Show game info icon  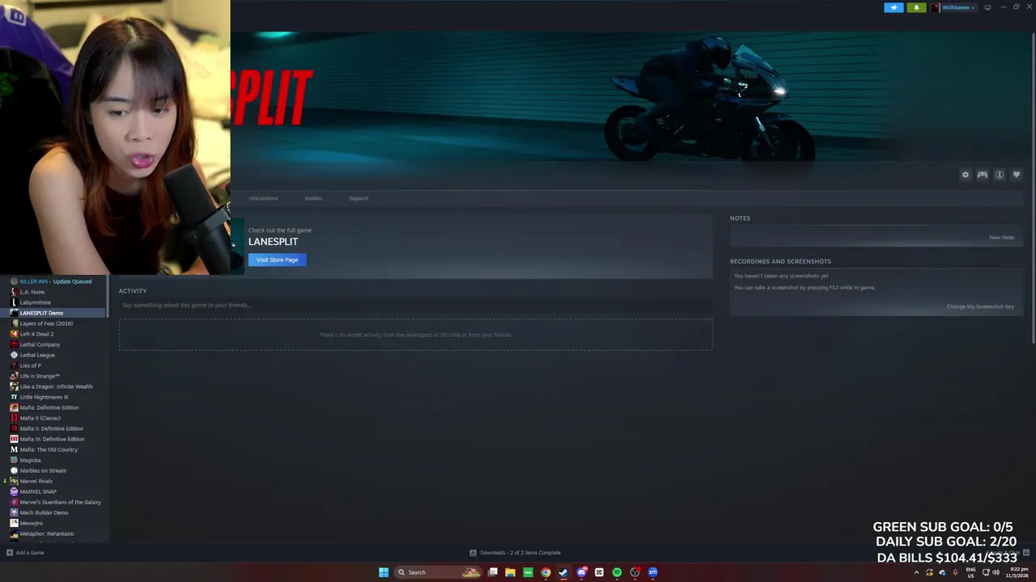tap(1000, 175)
